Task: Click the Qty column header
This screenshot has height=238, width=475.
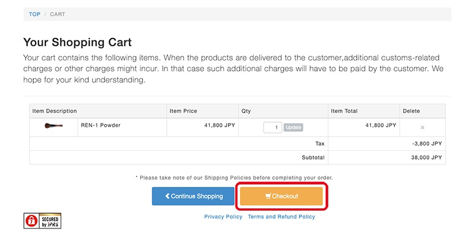Action: (246, 111)
